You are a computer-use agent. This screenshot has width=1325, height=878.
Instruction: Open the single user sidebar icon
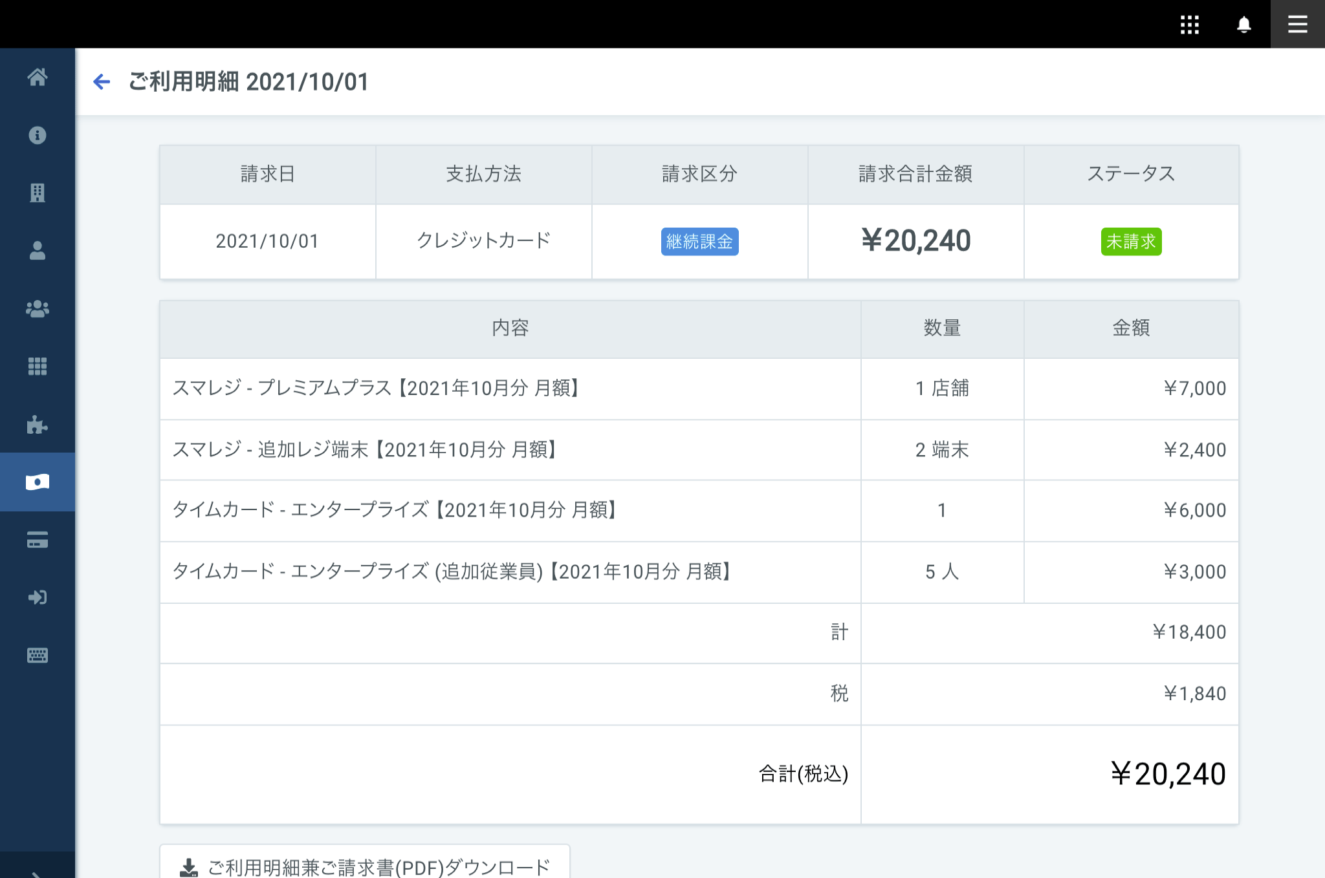coord(38,250)
